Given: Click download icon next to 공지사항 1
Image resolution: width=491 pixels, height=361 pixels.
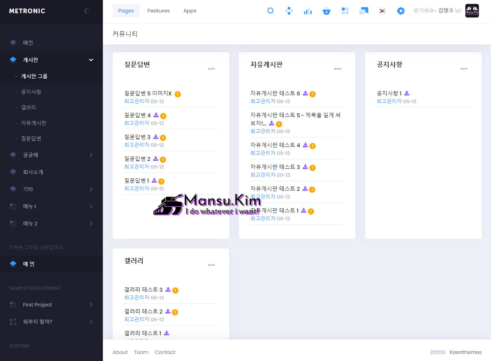Looking at the screenshot, I should point(407,93).
